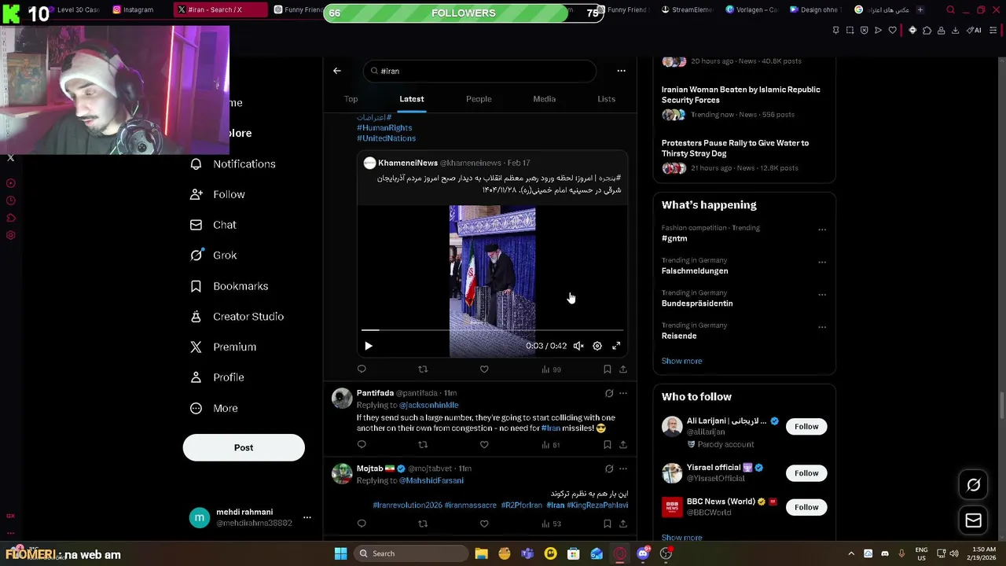Click the #iran search field
1006x566 pixels.
[x=479, y=71]
